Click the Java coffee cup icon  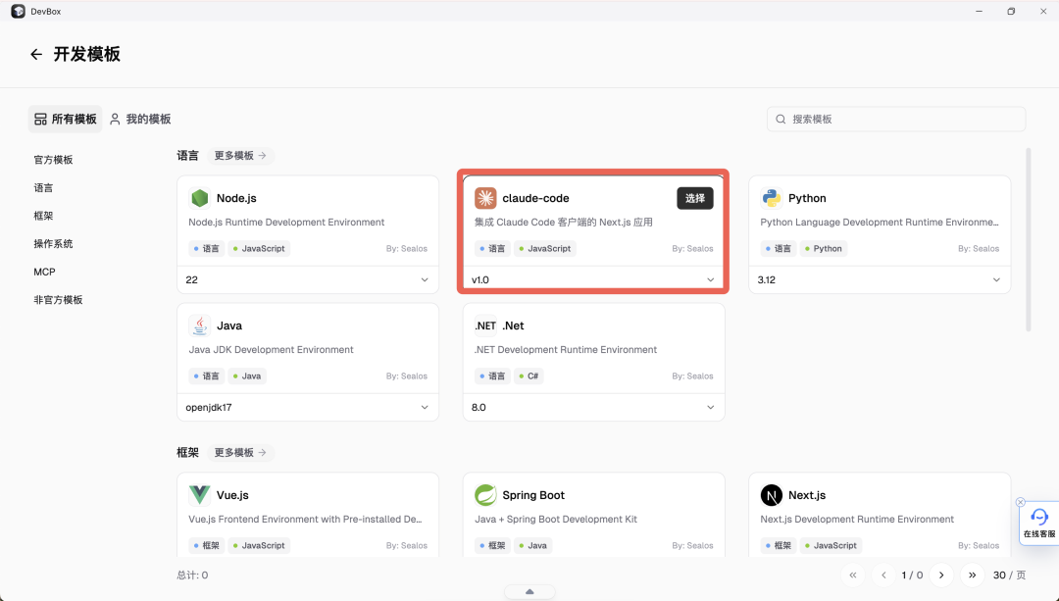(200, 326)
